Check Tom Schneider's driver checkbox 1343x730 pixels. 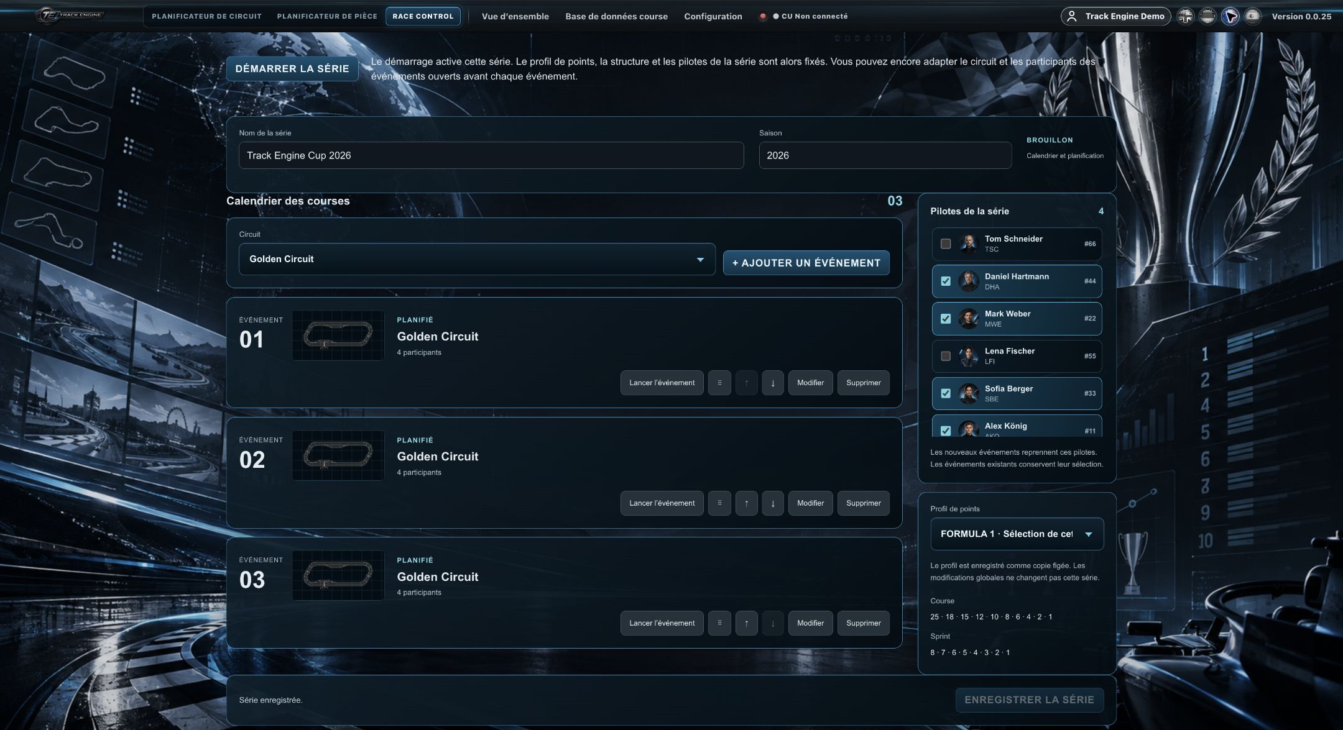click(946, 244)
